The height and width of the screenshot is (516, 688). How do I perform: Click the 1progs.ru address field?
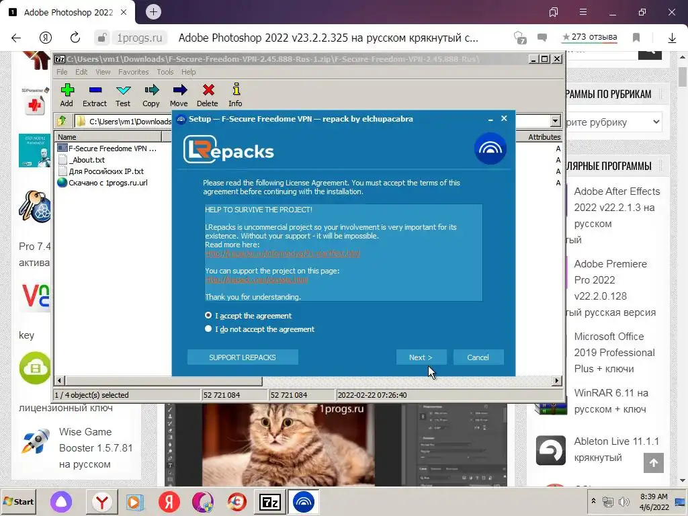(140, 38)
